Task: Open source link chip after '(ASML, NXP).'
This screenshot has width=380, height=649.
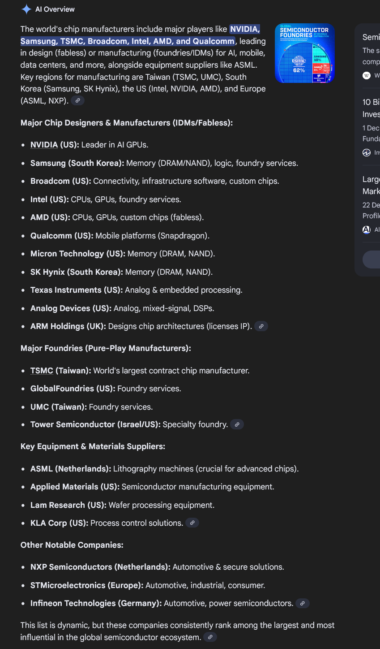Action: pyautogui.click(x=77, y=100)
